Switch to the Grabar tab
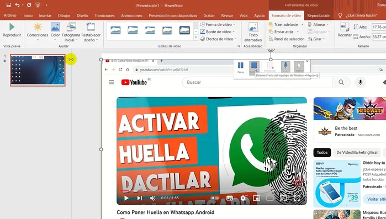The image size is (386, 219). coord(209,15)
